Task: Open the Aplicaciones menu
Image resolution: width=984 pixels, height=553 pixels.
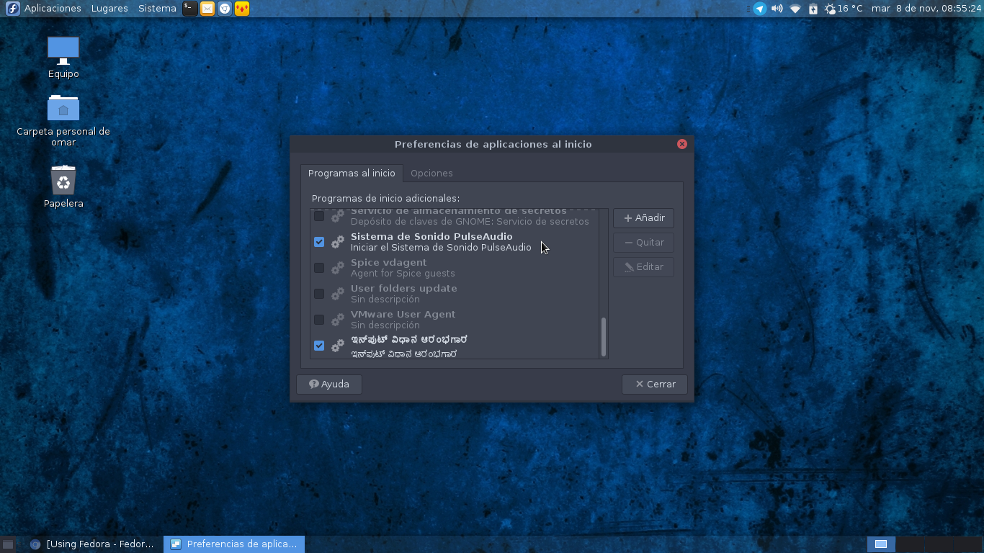Action: pos(53,9)
